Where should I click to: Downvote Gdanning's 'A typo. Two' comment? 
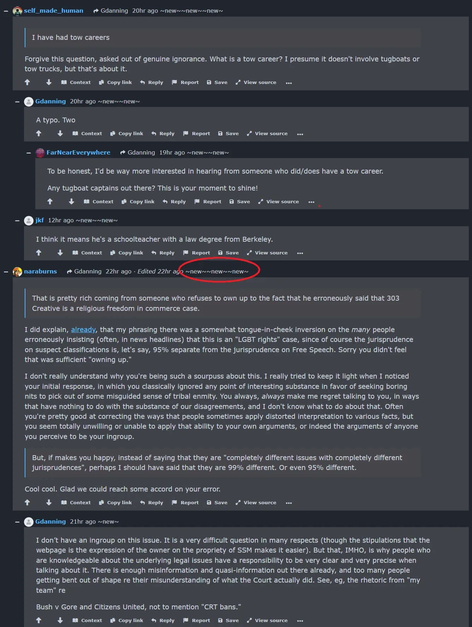click(x=60, y=133)
